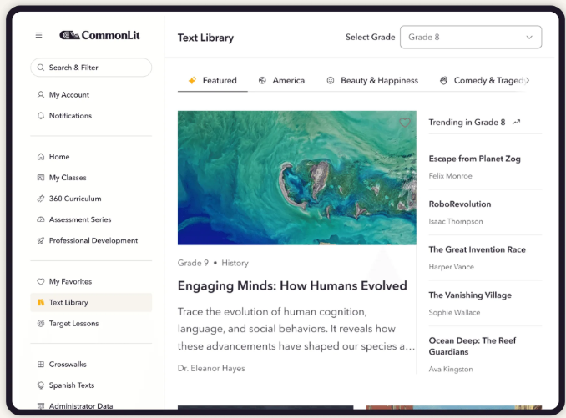Open the hamburger menu icon
Image resolution: width=566 pixels, height=418 pixels.
pos(38,35)
